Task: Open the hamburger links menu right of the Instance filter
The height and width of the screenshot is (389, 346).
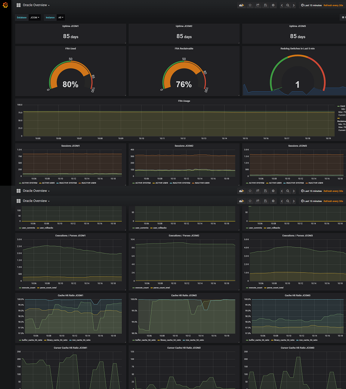Action: [343, 17]
